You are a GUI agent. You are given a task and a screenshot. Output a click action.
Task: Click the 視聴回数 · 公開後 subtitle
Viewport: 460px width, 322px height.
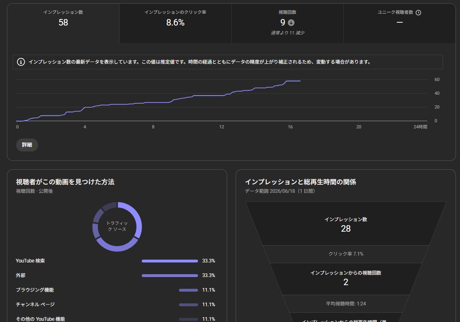point(34,191)
